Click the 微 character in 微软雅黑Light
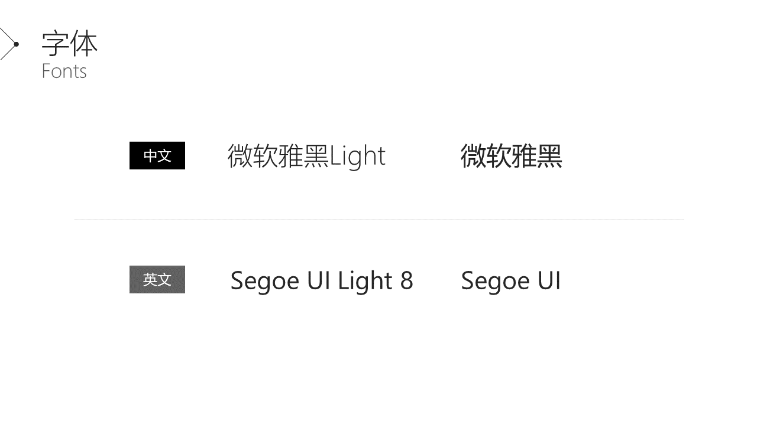757x425 pixels. click(240, 156)
